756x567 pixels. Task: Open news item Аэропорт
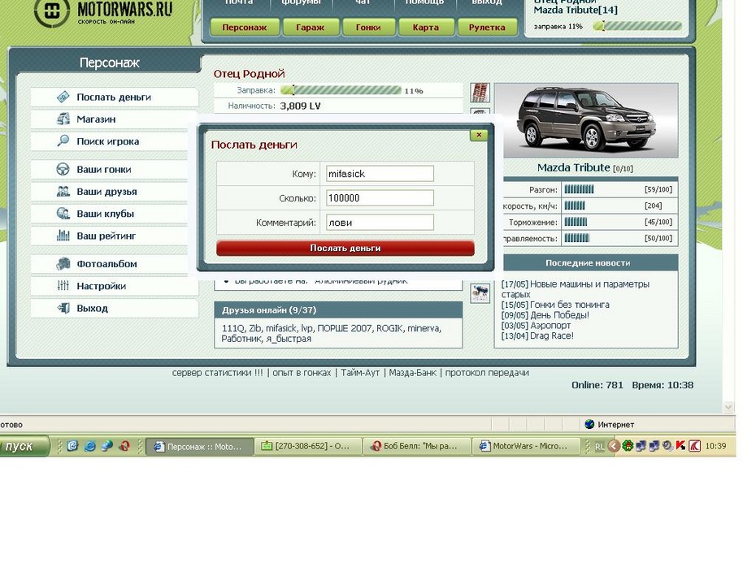(x=550, y=326)
